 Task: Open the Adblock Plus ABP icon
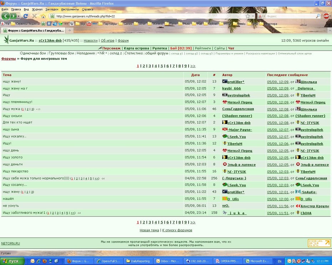click(326, 16)
